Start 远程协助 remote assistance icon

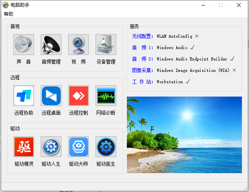(23, 95)
